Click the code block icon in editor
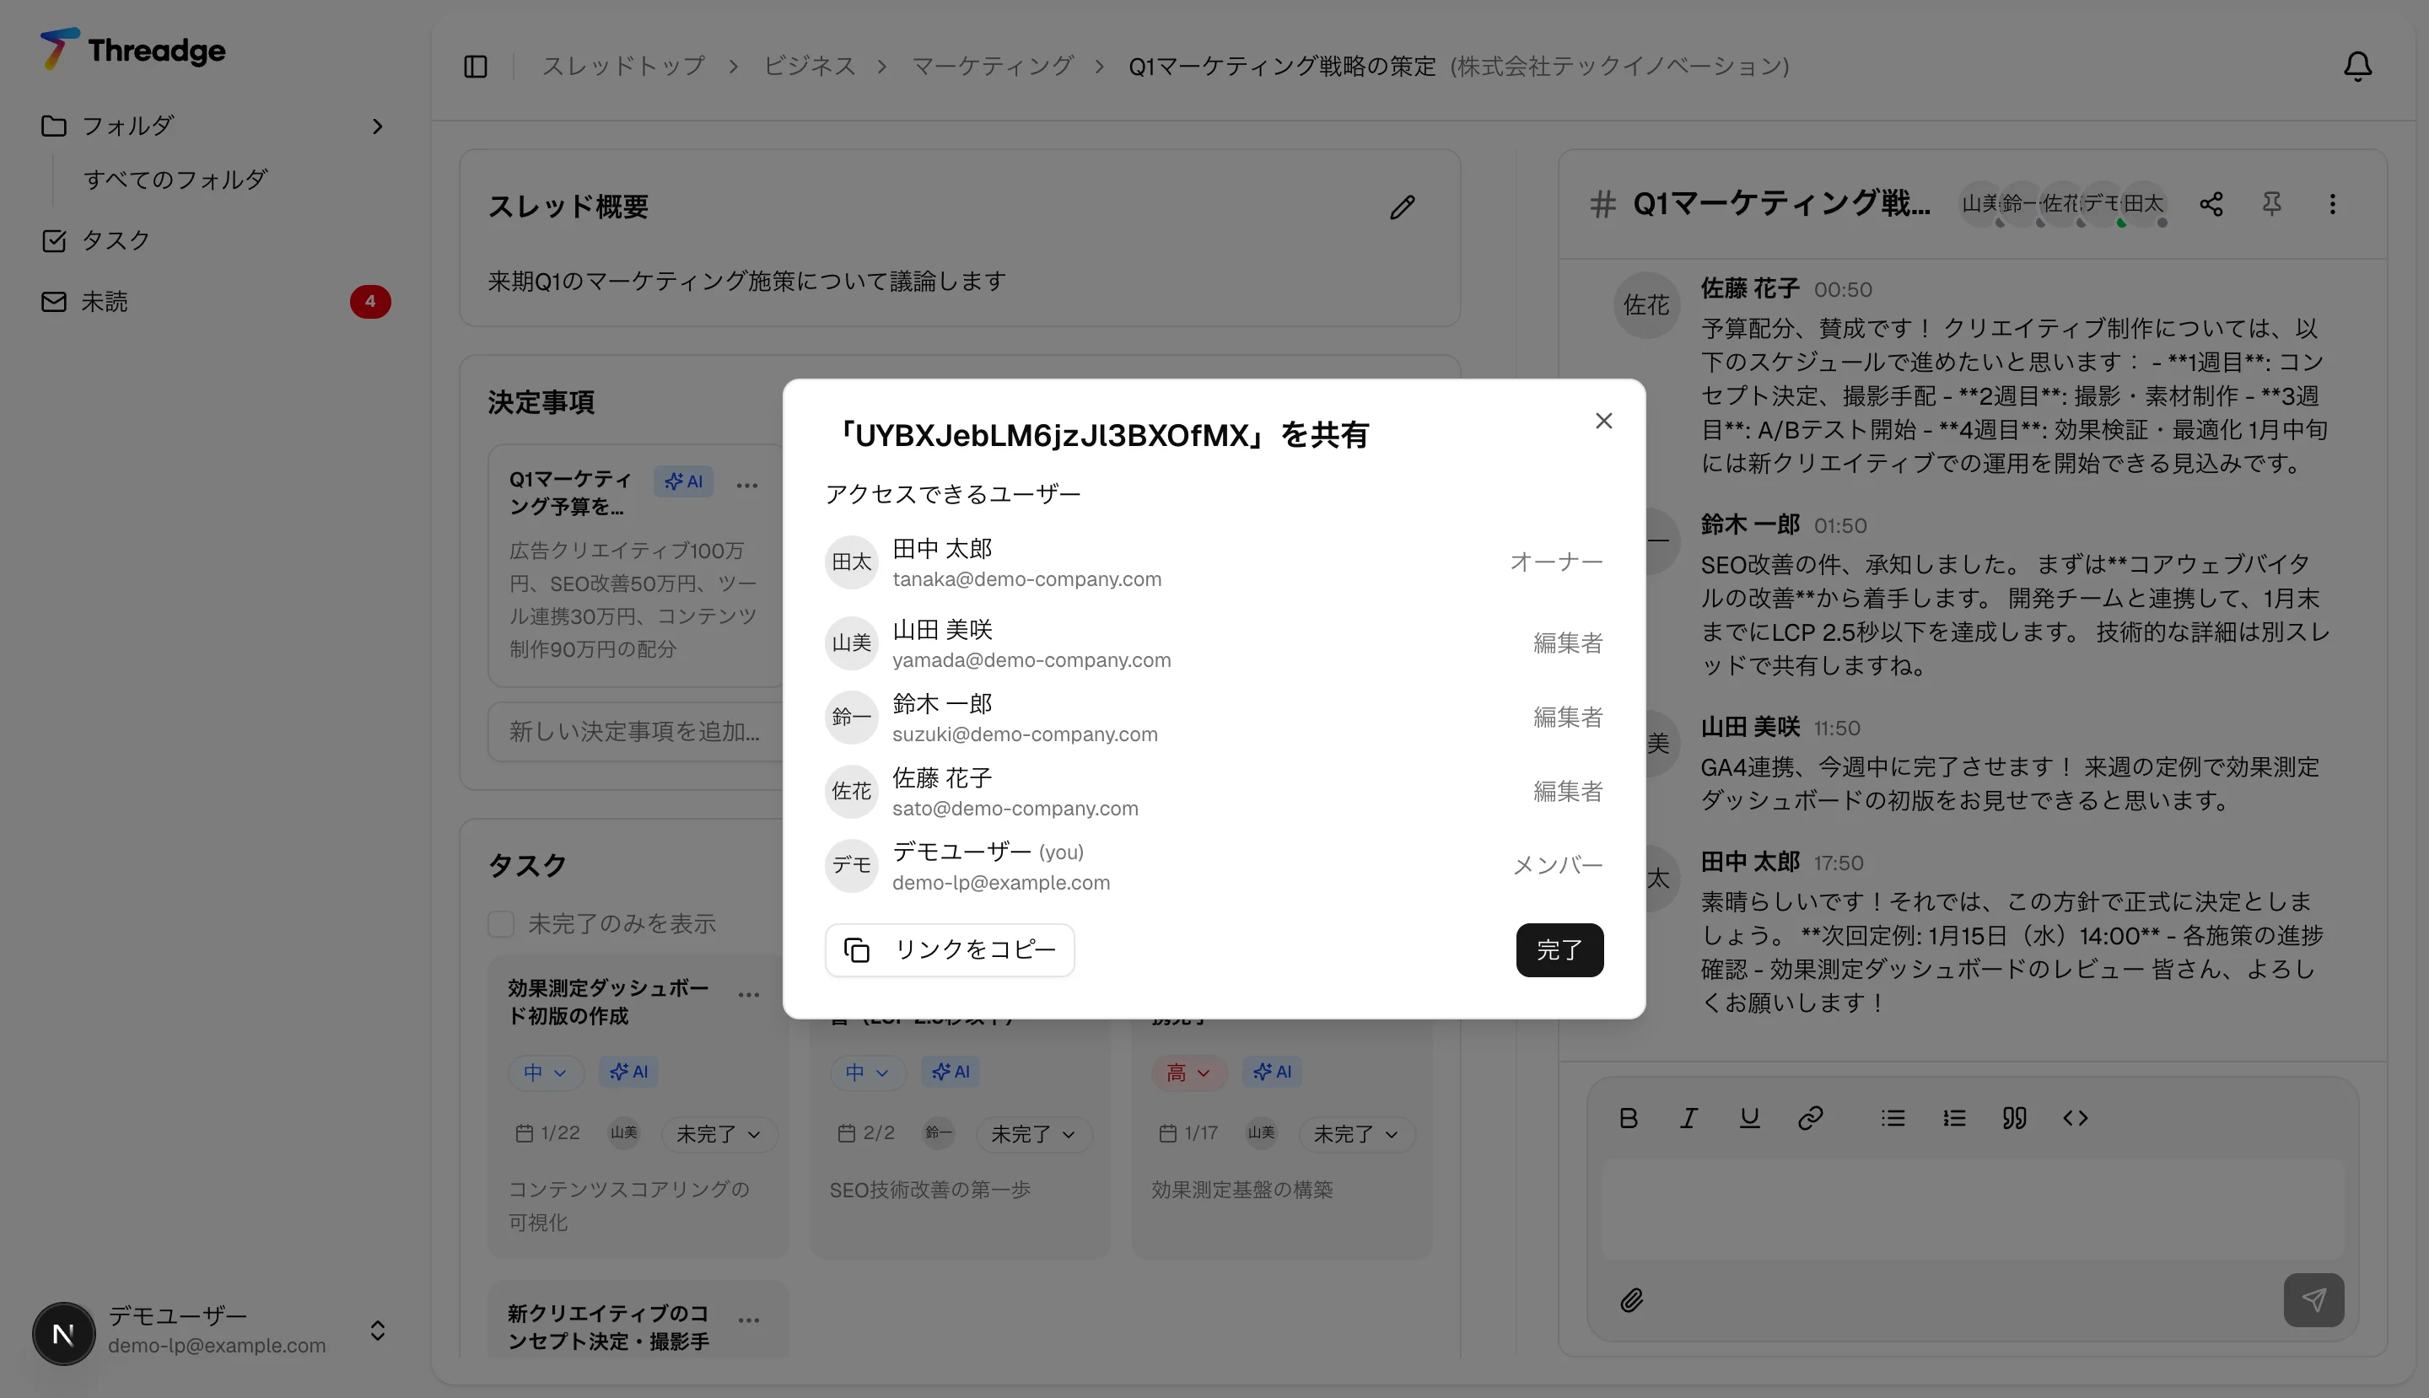 [x=2075, y=1119]
